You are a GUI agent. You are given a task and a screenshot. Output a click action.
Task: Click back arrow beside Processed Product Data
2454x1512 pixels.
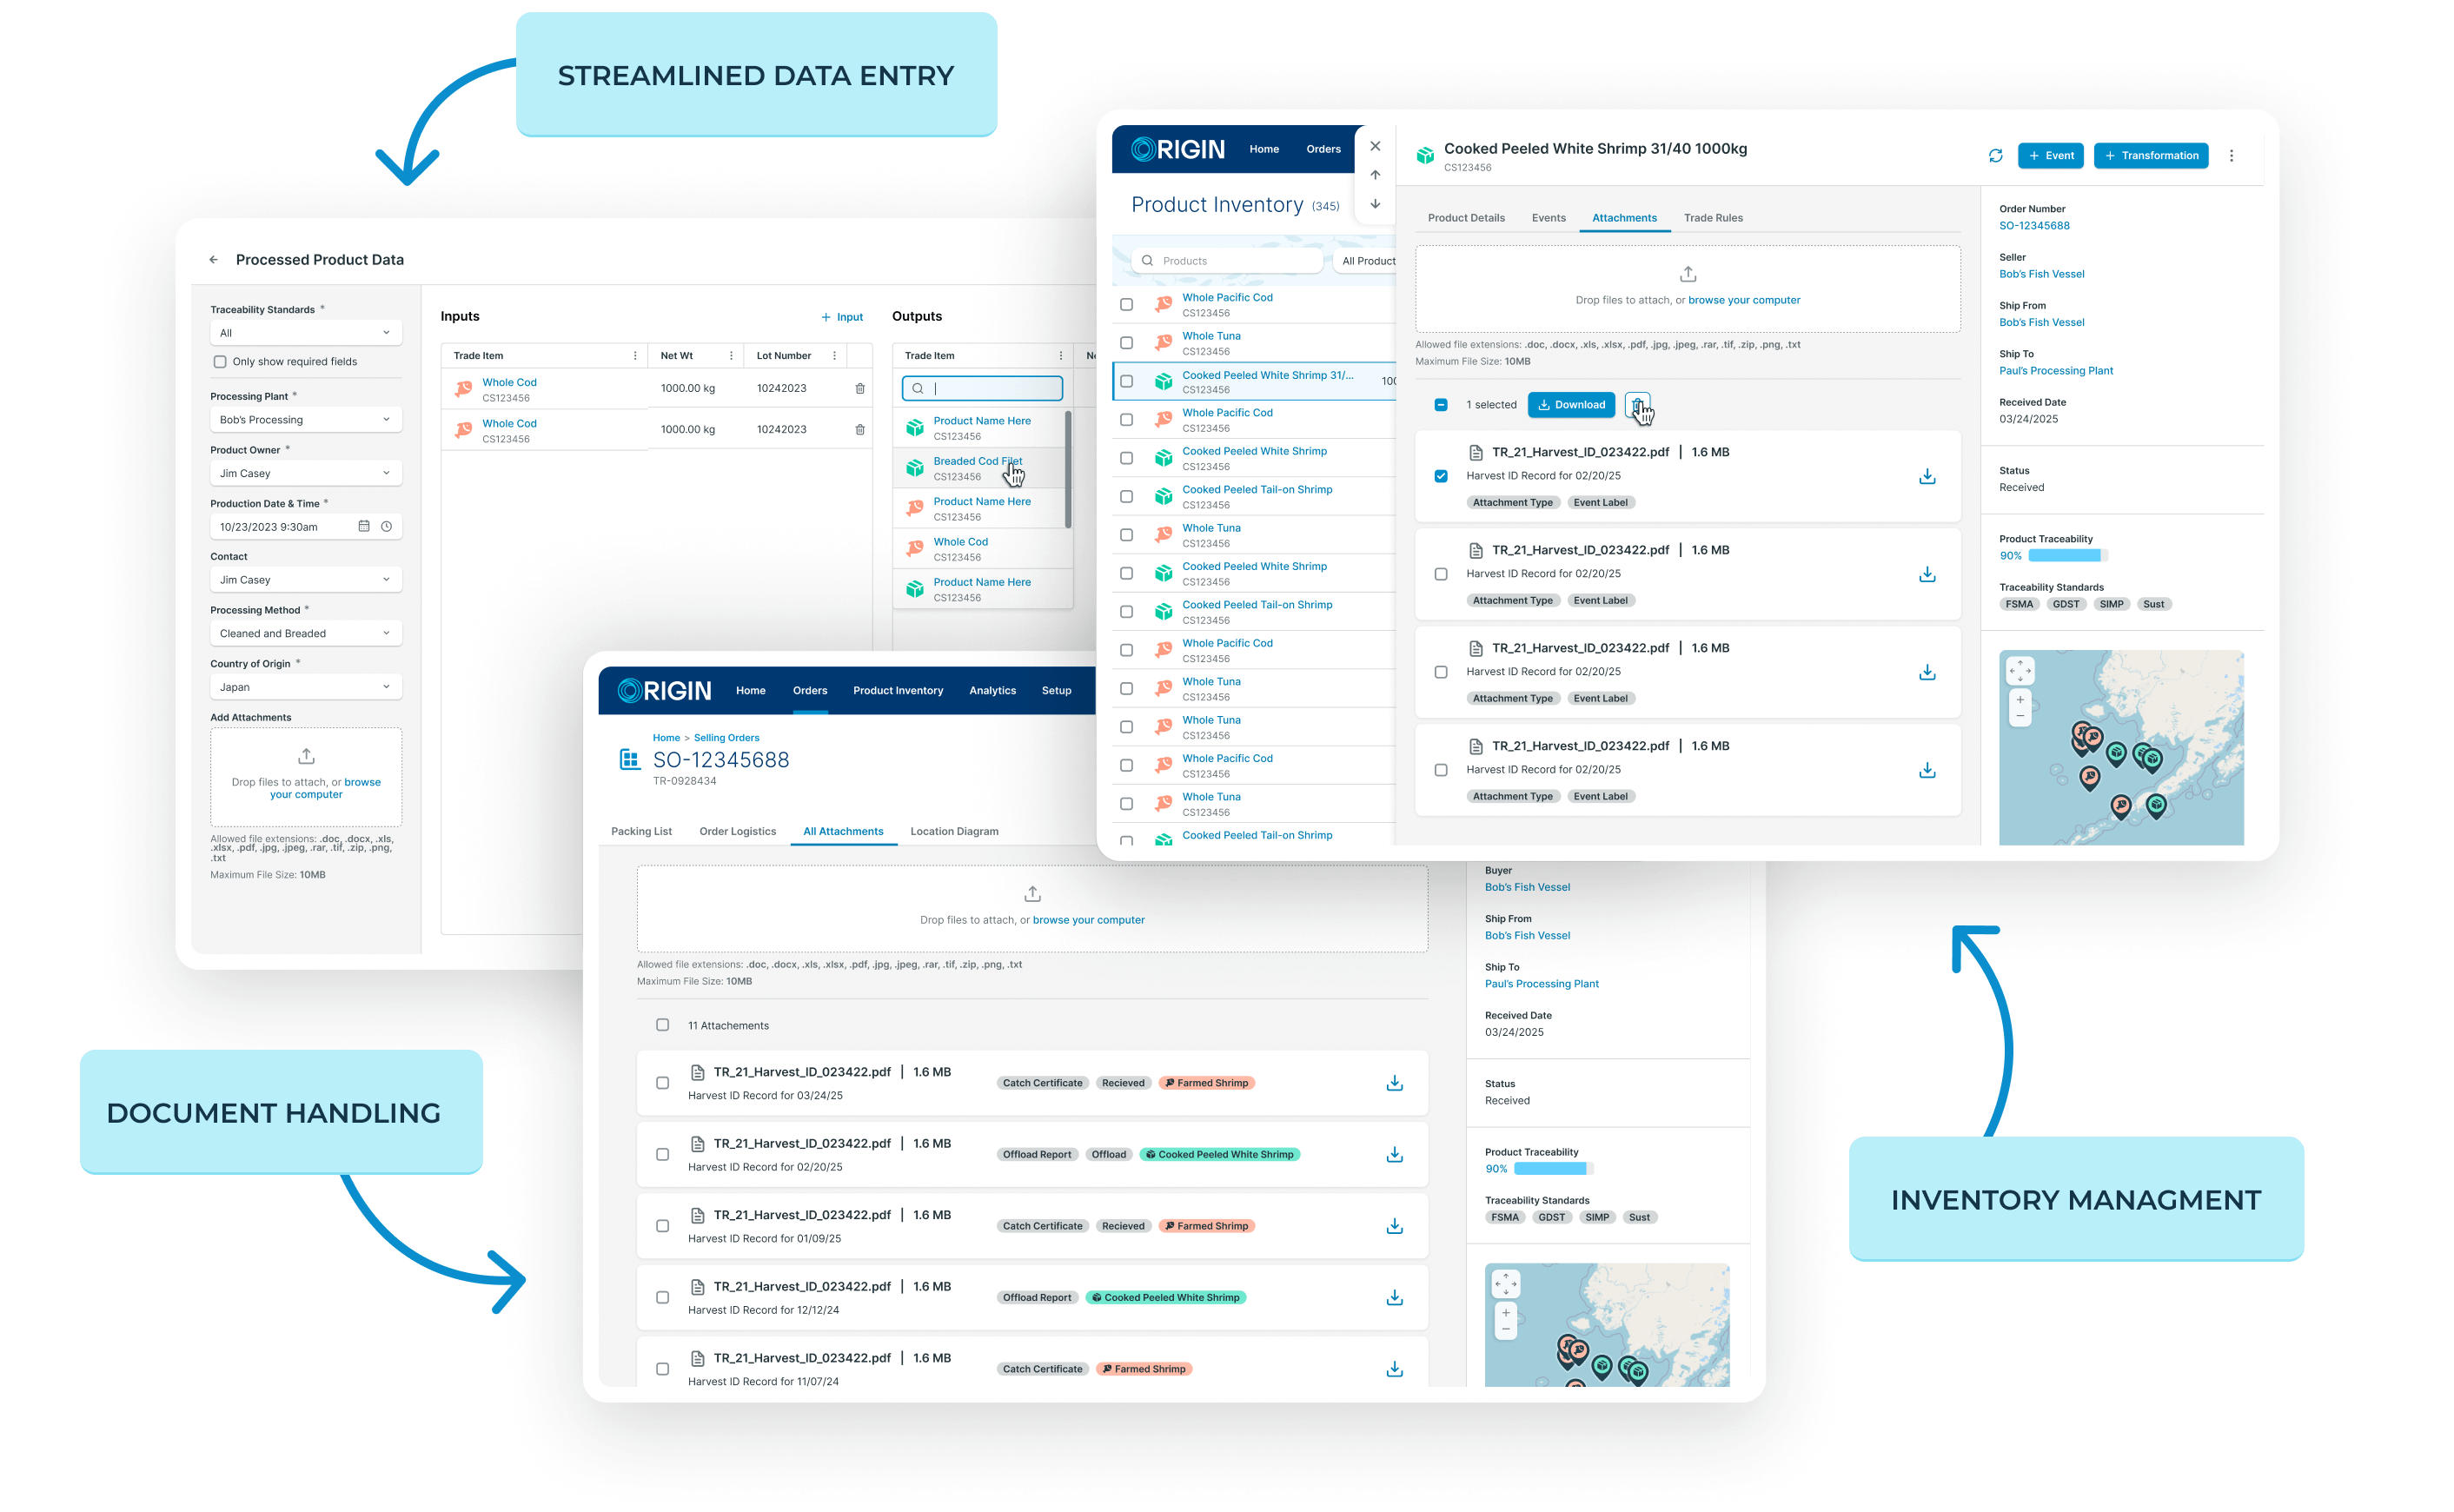pyautogui.click(x=213, y=260)
